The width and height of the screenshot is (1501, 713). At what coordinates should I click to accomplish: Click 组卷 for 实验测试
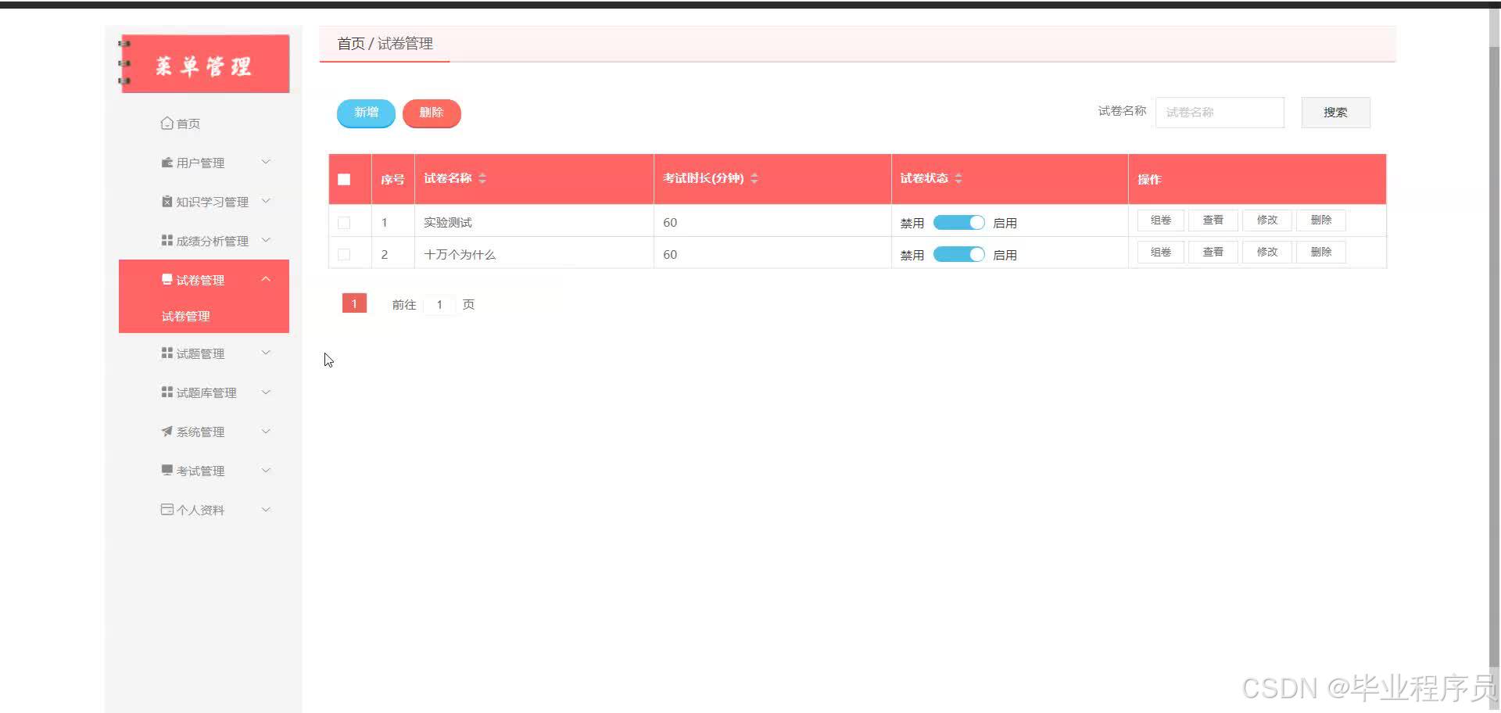click(x=1161, y=220)
